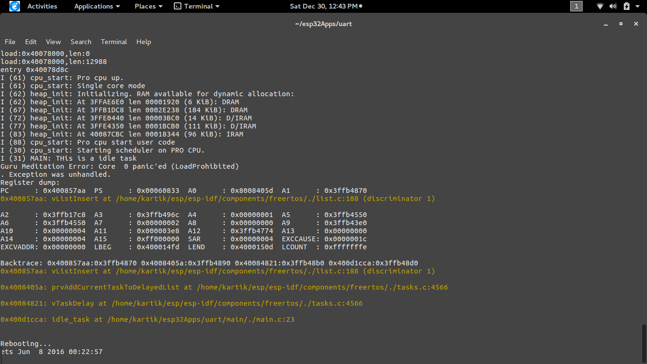Click the volume speaker icon

coord(613,6)
